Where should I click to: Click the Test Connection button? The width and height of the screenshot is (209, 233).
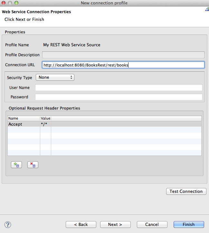point(186,191)
